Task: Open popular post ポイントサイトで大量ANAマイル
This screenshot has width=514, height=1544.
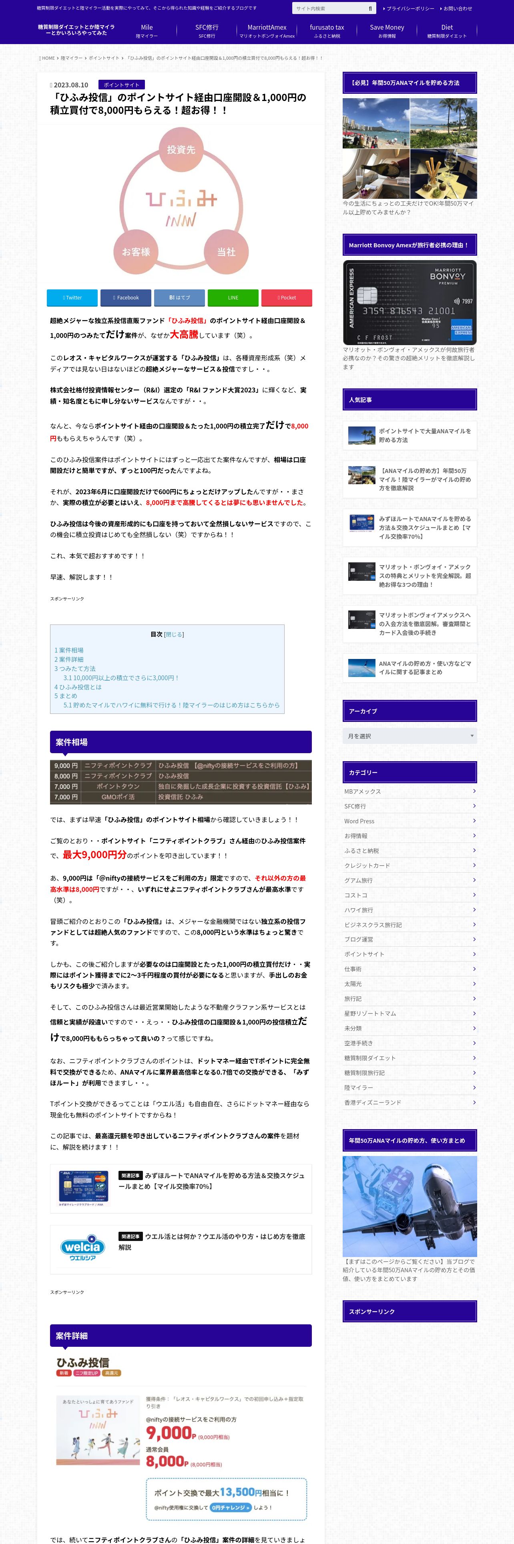Action: coord(409,435)
